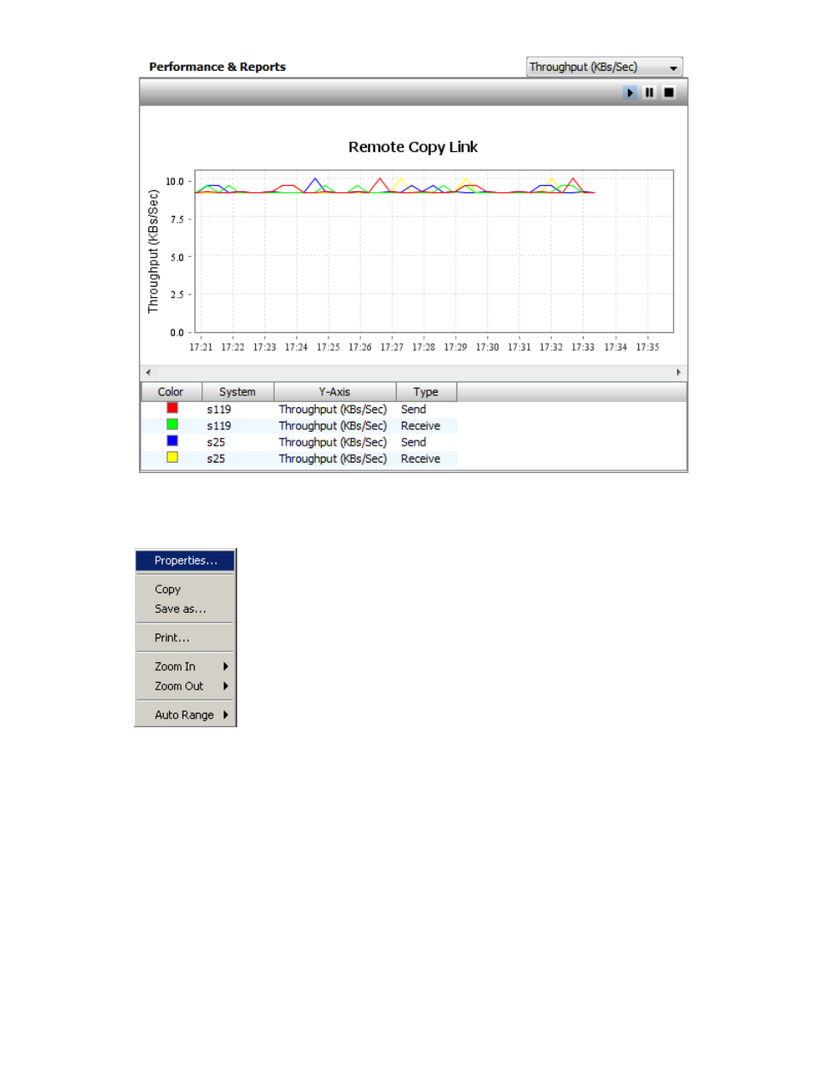The image size is (814, 1084).
Task: Click Send type in the s119 row
Action: coord(413,410)
